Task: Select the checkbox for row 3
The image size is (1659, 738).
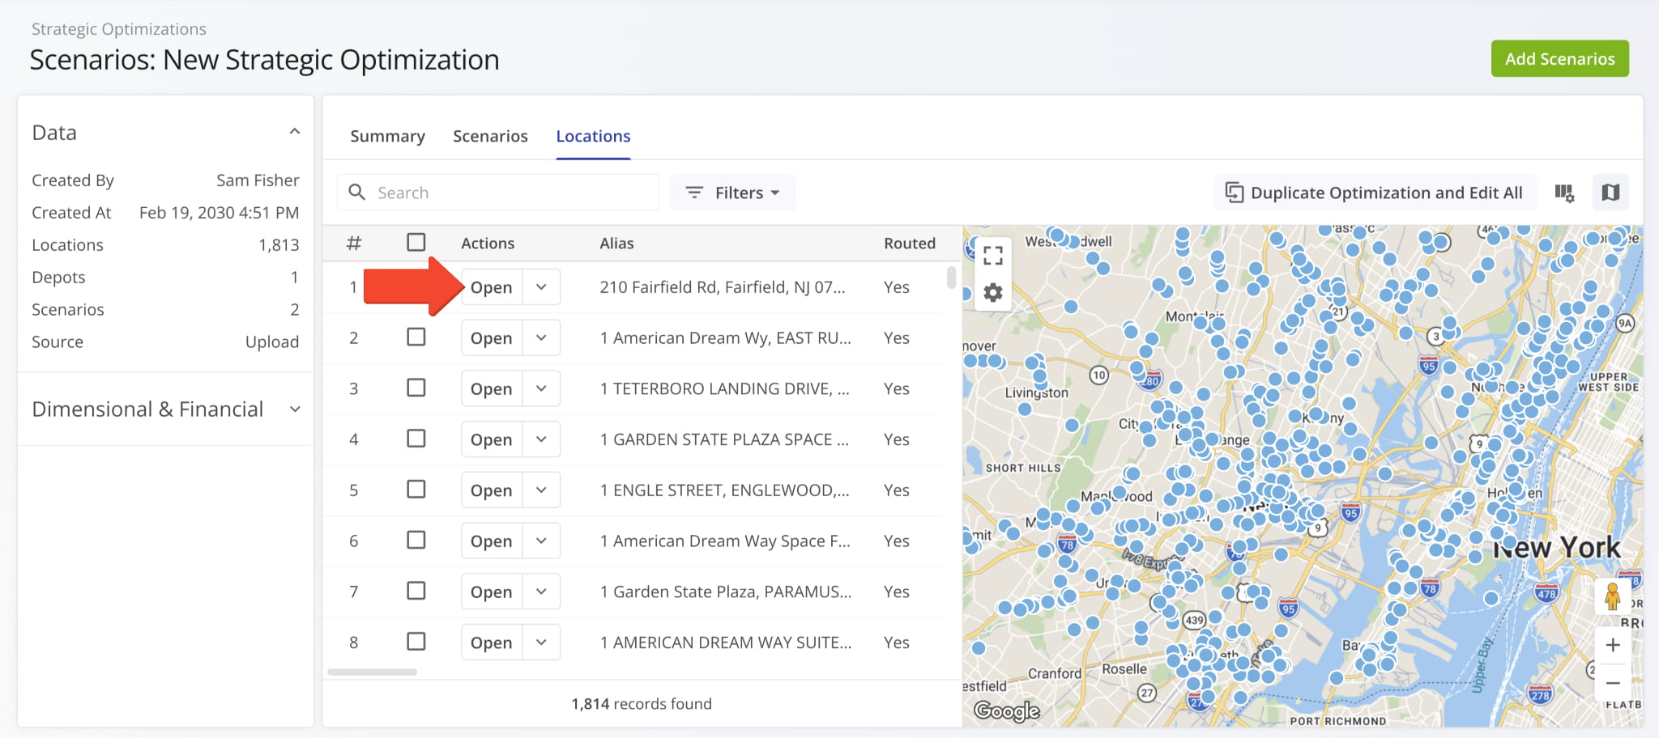Action: [x=416, y=388]
